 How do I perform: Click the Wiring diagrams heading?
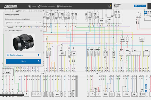tap(12, 15)
